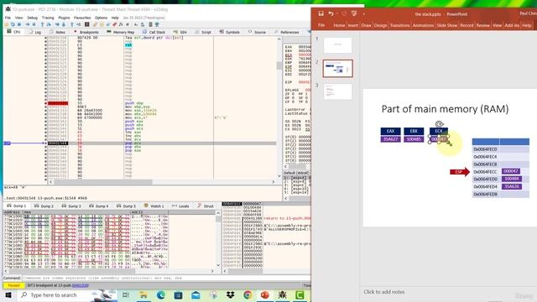Switch to x32dbg bug taskbar icon
This screenshot has width=537, height=302.
click(x=282, y=295)
